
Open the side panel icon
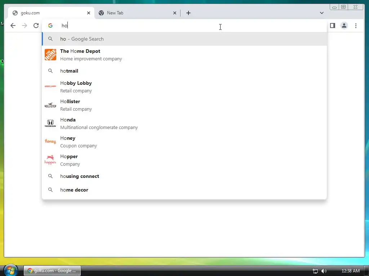pos(333,26)
